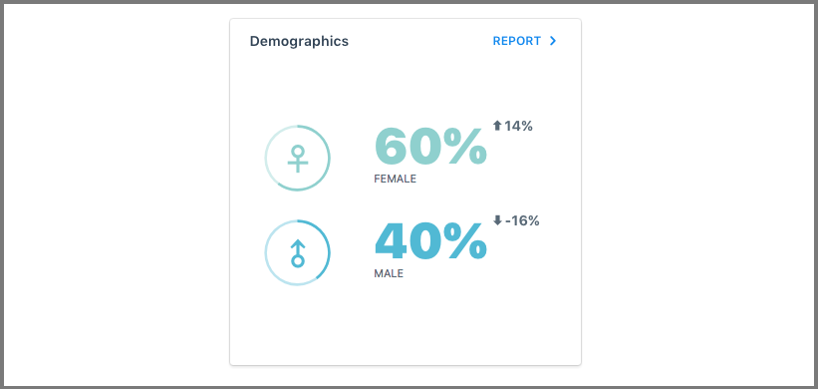Select the male gender symbol icon
The height and width of the screenshot is (389, 818).
click(297, 253)
